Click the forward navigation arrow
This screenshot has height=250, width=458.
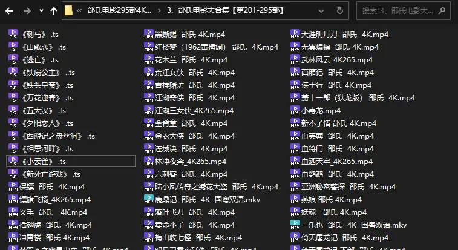[x=27, y=11]
